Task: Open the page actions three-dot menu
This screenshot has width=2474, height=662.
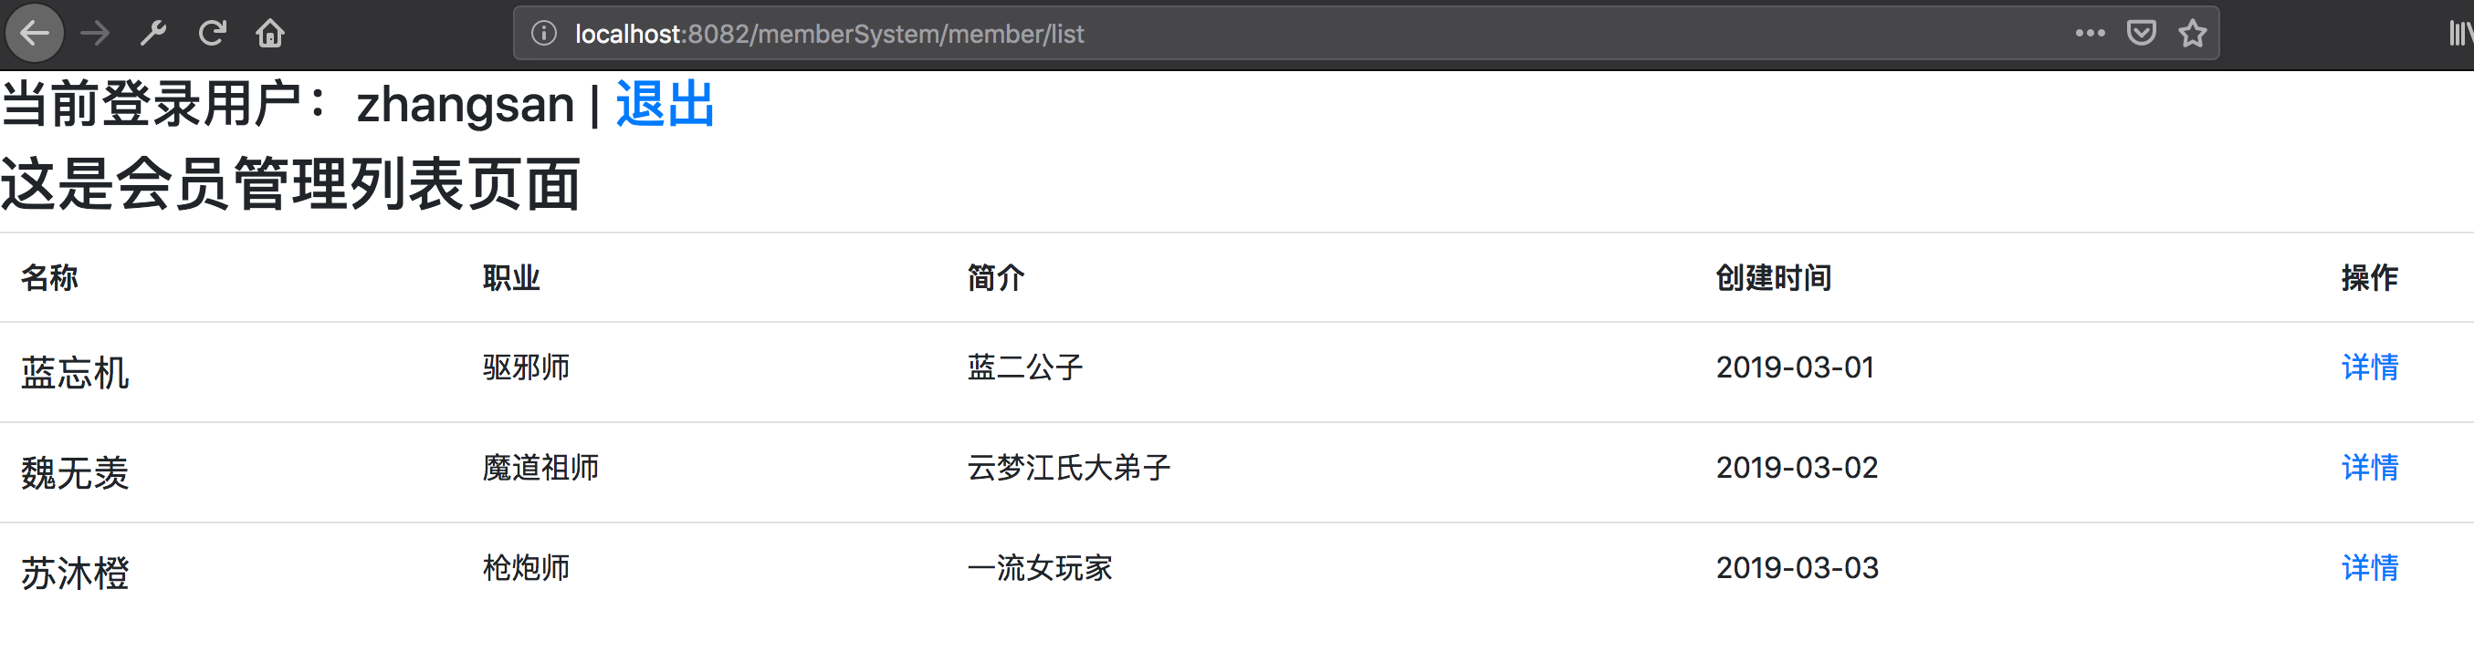Action: coord(2089,34)
